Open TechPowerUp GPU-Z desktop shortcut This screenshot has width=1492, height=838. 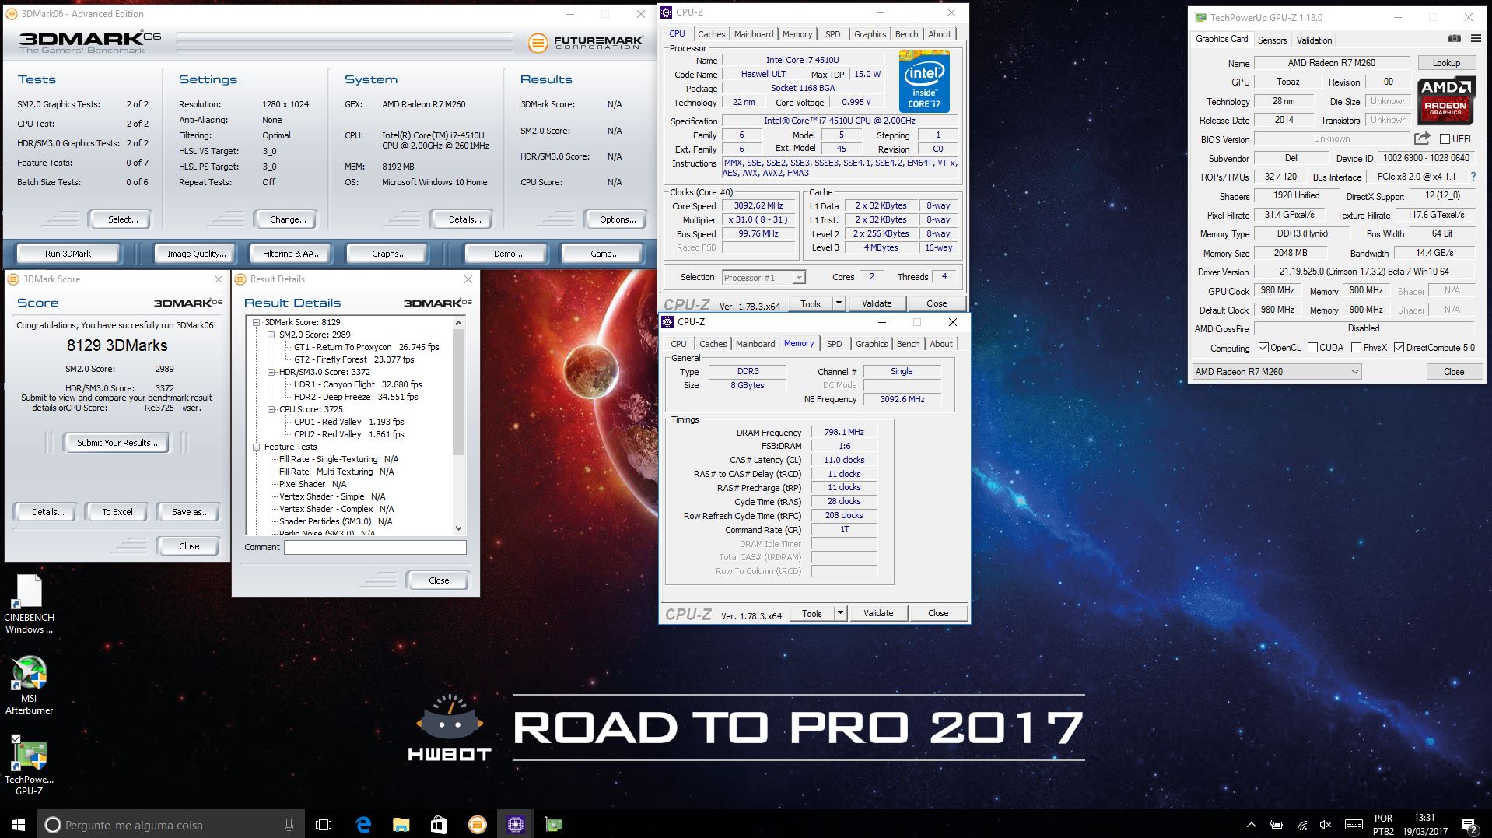click(x=29, y=766)
